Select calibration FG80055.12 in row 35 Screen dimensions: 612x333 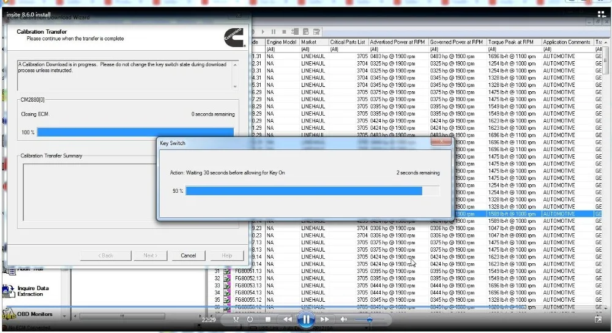tap(248, 300)
